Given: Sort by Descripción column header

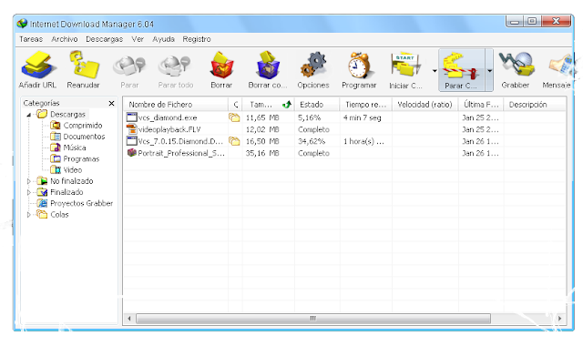Looking at the screenshot, I should pyautogui.click(x=535, y=105).
